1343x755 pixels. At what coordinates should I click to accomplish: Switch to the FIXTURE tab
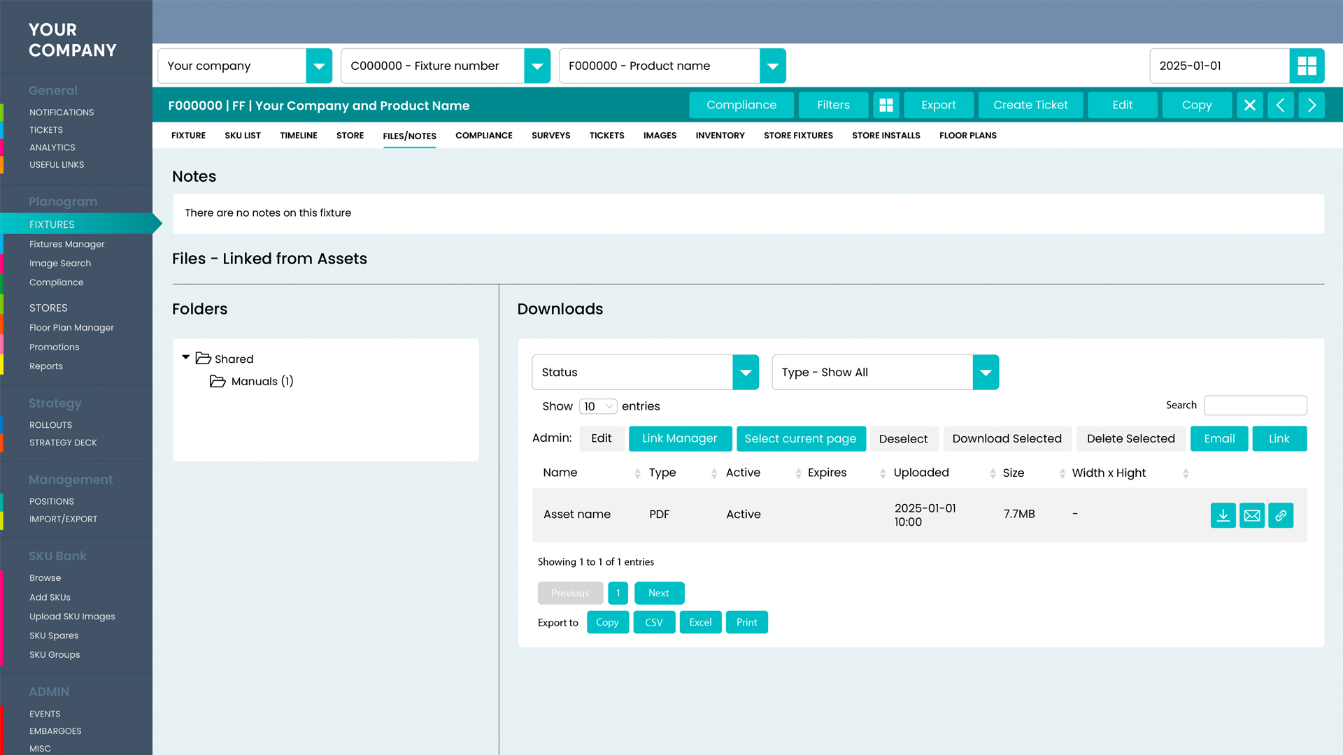tap(188, 136)
